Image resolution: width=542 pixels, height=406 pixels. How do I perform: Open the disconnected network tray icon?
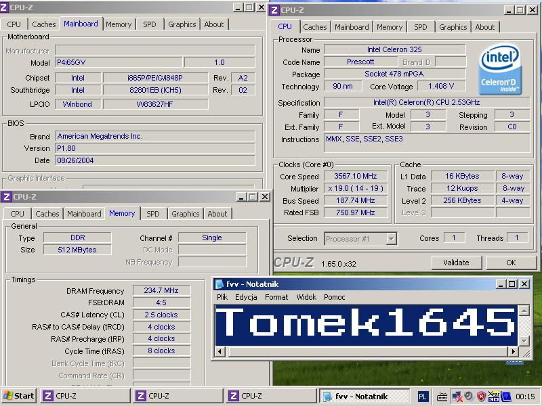coord(457,397)
